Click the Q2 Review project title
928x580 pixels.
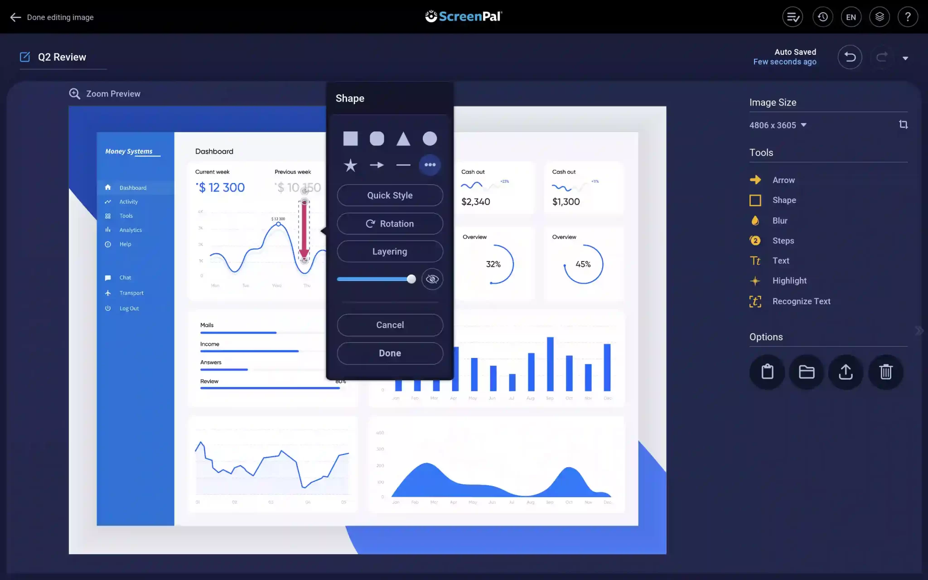[x=62, y=57]
